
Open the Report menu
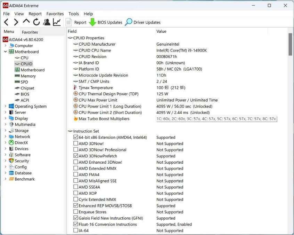[x=35, y=14]
